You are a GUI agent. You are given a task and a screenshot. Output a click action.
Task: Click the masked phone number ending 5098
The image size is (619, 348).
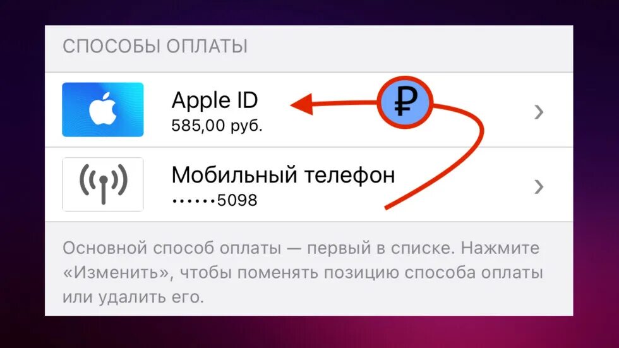(x=215, y=200)
